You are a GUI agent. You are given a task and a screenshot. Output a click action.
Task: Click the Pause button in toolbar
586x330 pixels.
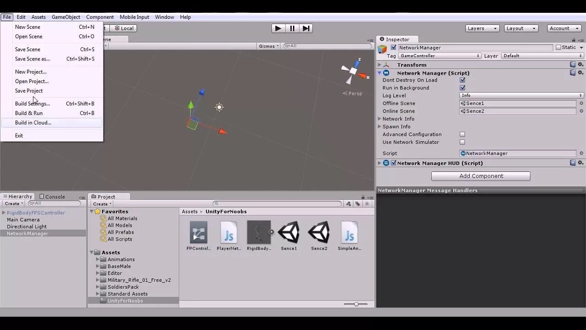pyautogui.click(x=292, y=28)
